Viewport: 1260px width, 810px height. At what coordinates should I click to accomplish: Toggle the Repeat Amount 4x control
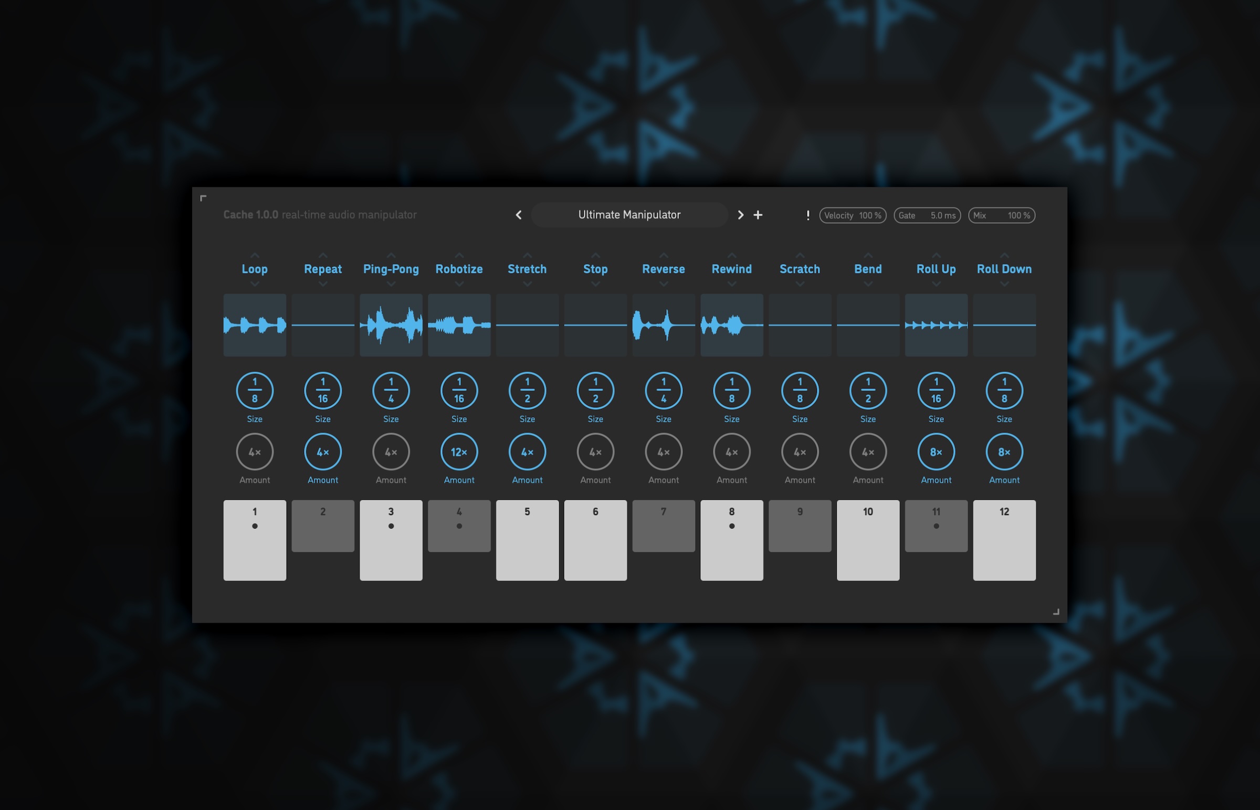(x=322, y=452)
